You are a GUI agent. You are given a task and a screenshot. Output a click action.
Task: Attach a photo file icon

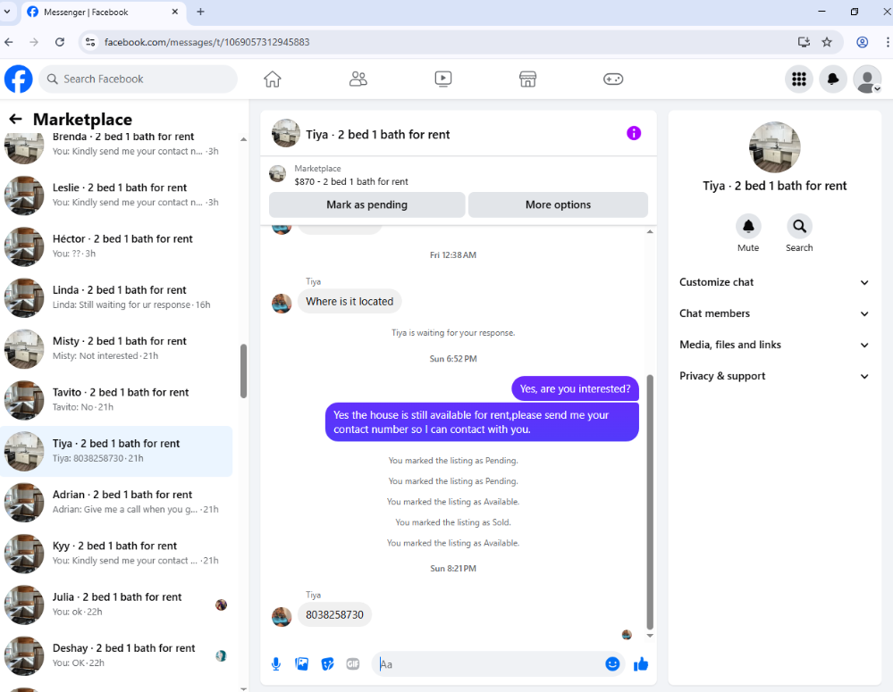click(x=302, y=664)
